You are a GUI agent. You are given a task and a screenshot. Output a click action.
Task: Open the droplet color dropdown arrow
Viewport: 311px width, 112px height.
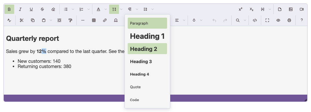point(201,20)
